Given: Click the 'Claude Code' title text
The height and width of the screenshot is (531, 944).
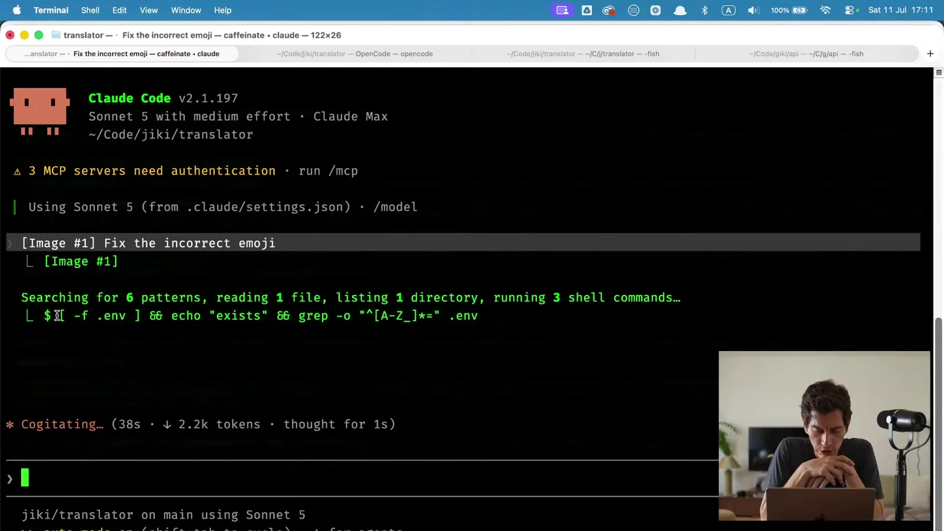Looking at the screenshot, I should tap(130, 98).
